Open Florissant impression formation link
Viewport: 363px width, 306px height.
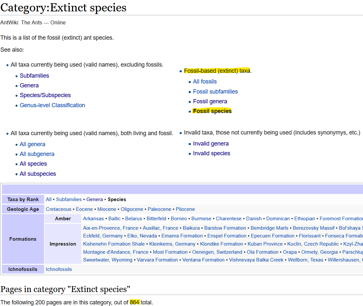pos(310,236)
